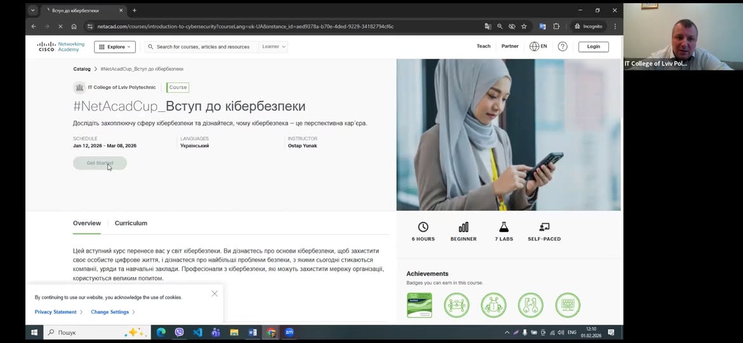This screenshot has height=343, width=743.
Task: Open the Learner filter dropdown
Action: point(274,46)
